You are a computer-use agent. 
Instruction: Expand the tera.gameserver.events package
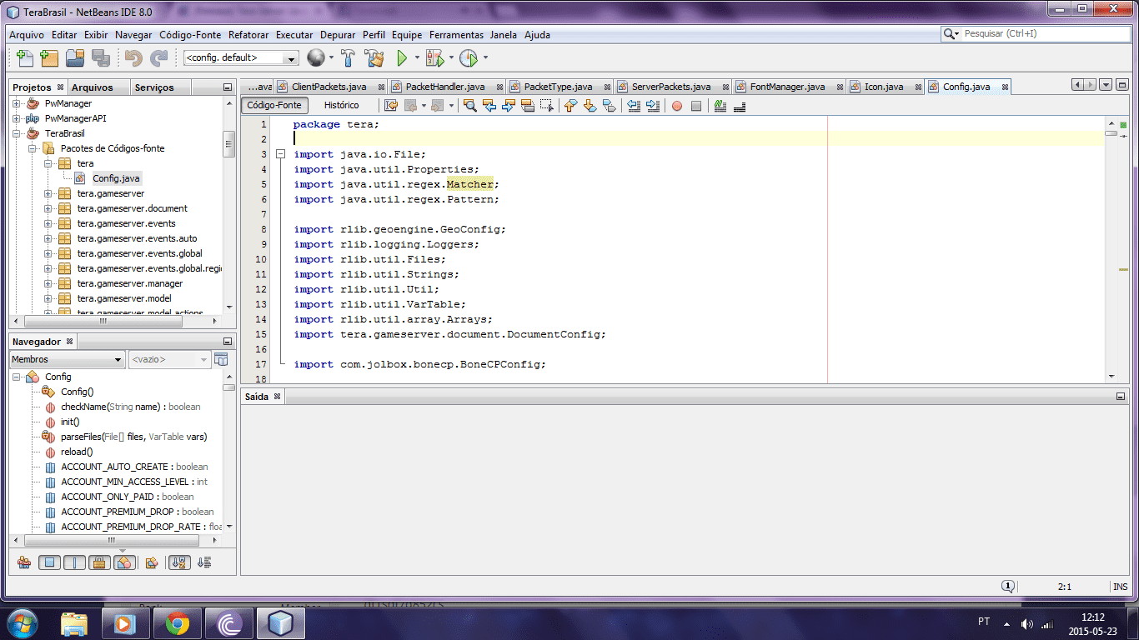49,223
